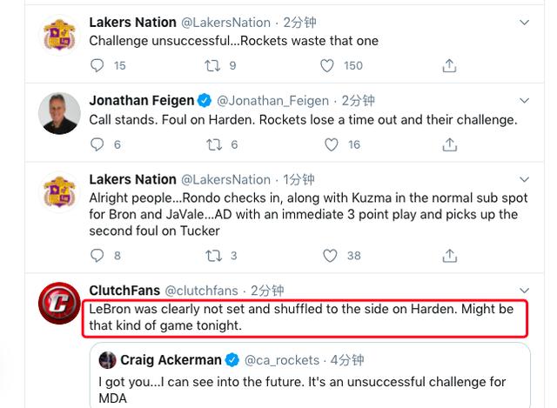Viewport: 557px width, 408px height.
Task: Click Jonathan Feigen's profile photo
Action: (x=61, y=112)
